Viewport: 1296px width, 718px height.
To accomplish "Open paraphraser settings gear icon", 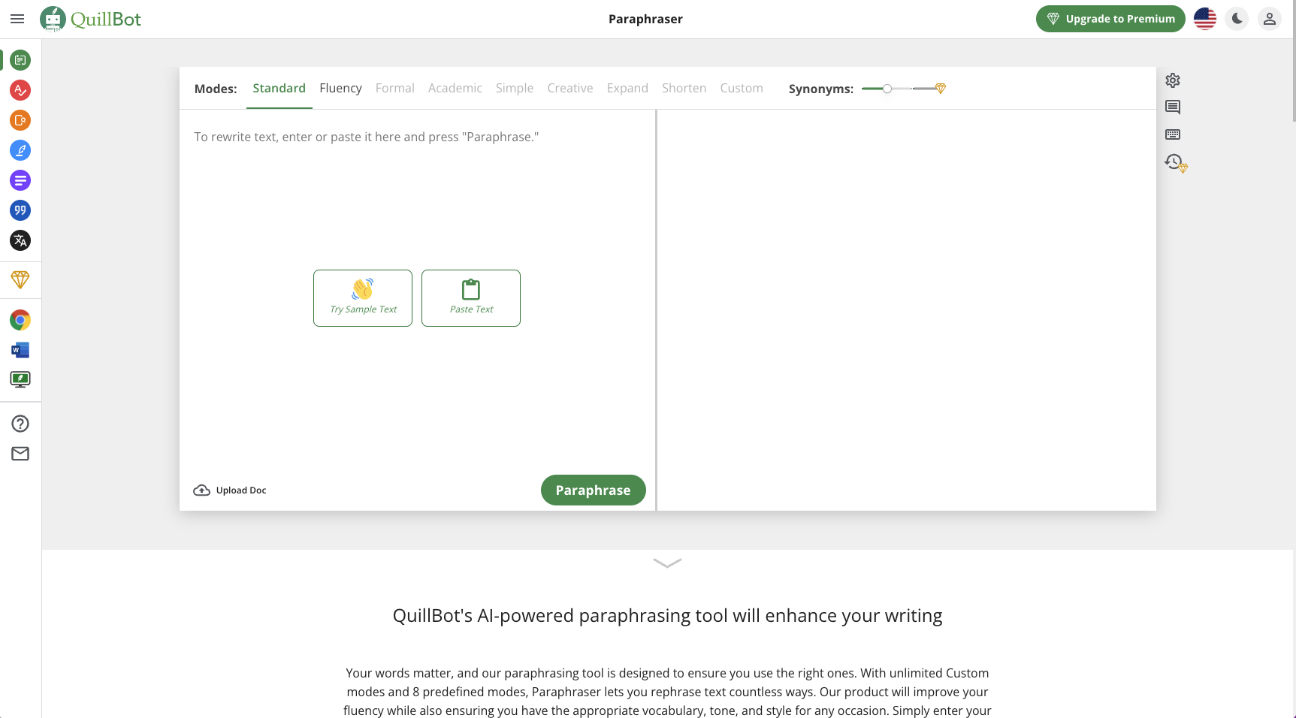I will (x=1173, y=80).
